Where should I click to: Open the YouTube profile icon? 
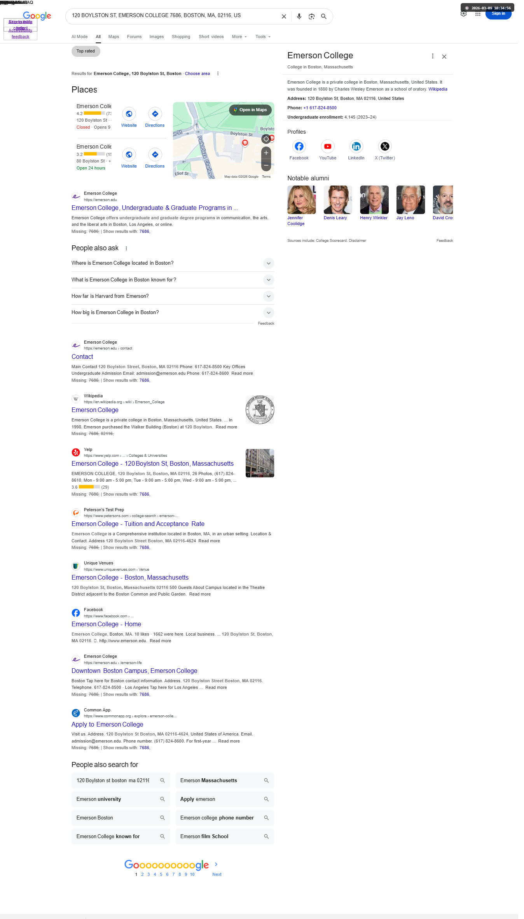coord(328,147)
